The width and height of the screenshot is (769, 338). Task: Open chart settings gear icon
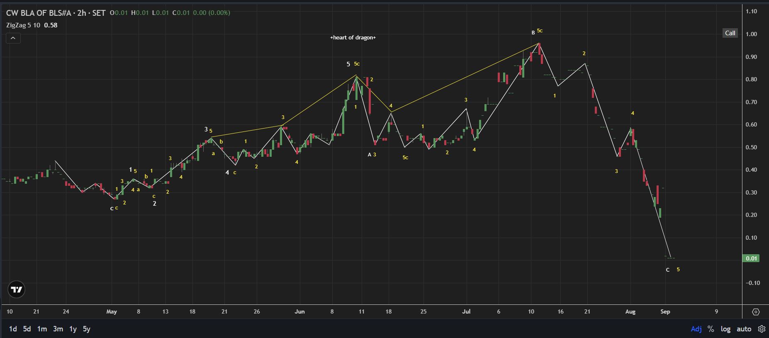tap(762, 329)
